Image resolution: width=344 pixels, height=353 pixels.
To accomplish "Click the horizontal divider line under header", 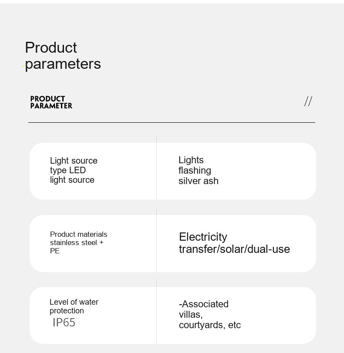I will coord(172,122).
